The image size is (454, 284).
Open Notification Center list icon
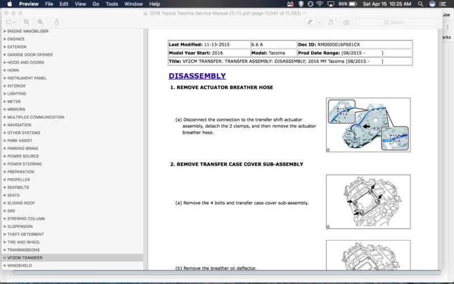click(x=443, y=4)
